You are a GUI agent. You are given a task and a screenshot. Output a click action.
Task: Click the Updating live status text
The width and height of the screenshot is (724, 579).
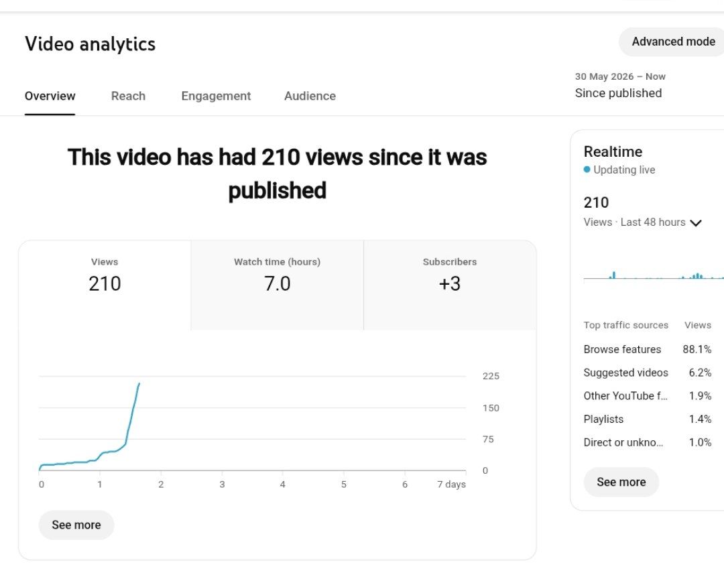624,170
